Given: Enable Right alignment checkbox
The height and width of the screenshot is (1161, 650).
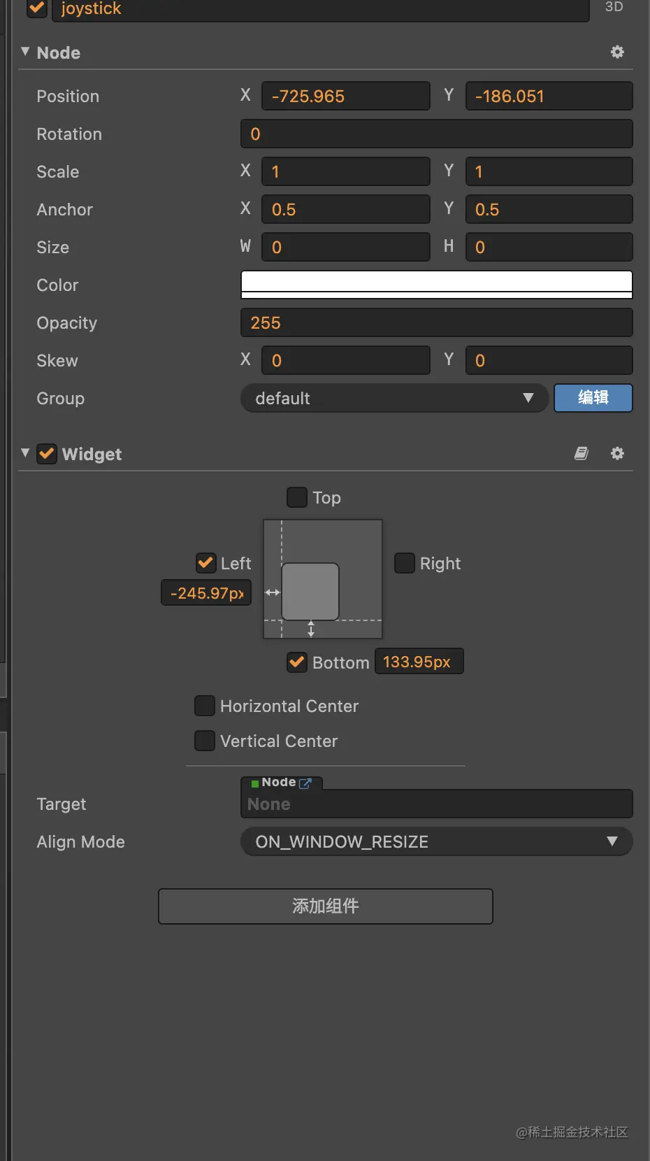Looking at the screenshot, I should 405,564.
